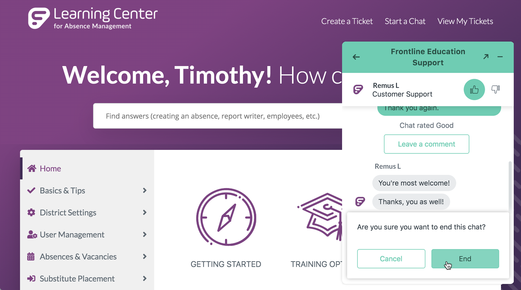
Task: Toggle the User Management sidebar section
Action: 87,234
